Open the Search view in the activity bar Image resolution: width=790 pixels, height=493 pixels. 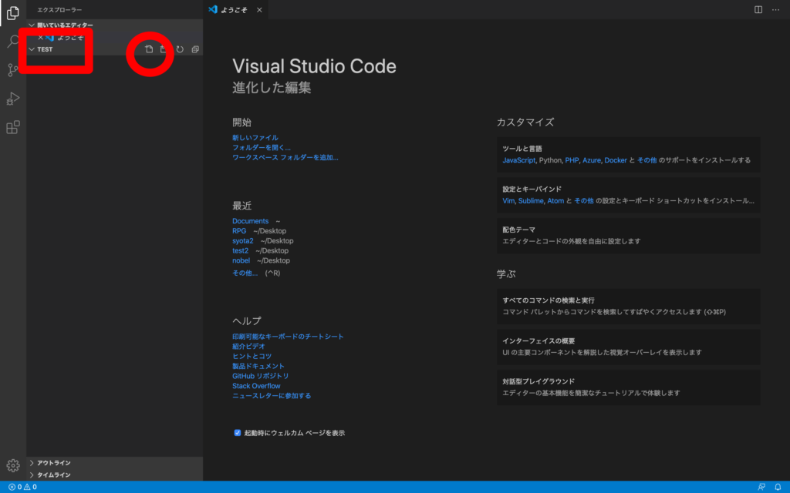[x=13, y=42]
